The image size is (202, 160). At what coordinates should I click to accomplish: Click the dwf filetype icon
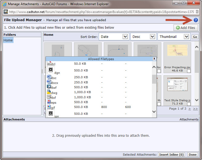tap(49, 87)
